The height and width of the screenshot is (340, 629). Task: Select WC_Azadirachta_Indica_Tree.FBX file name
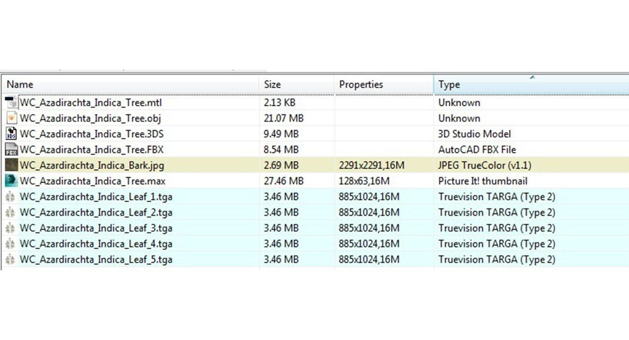click(91, 150)
